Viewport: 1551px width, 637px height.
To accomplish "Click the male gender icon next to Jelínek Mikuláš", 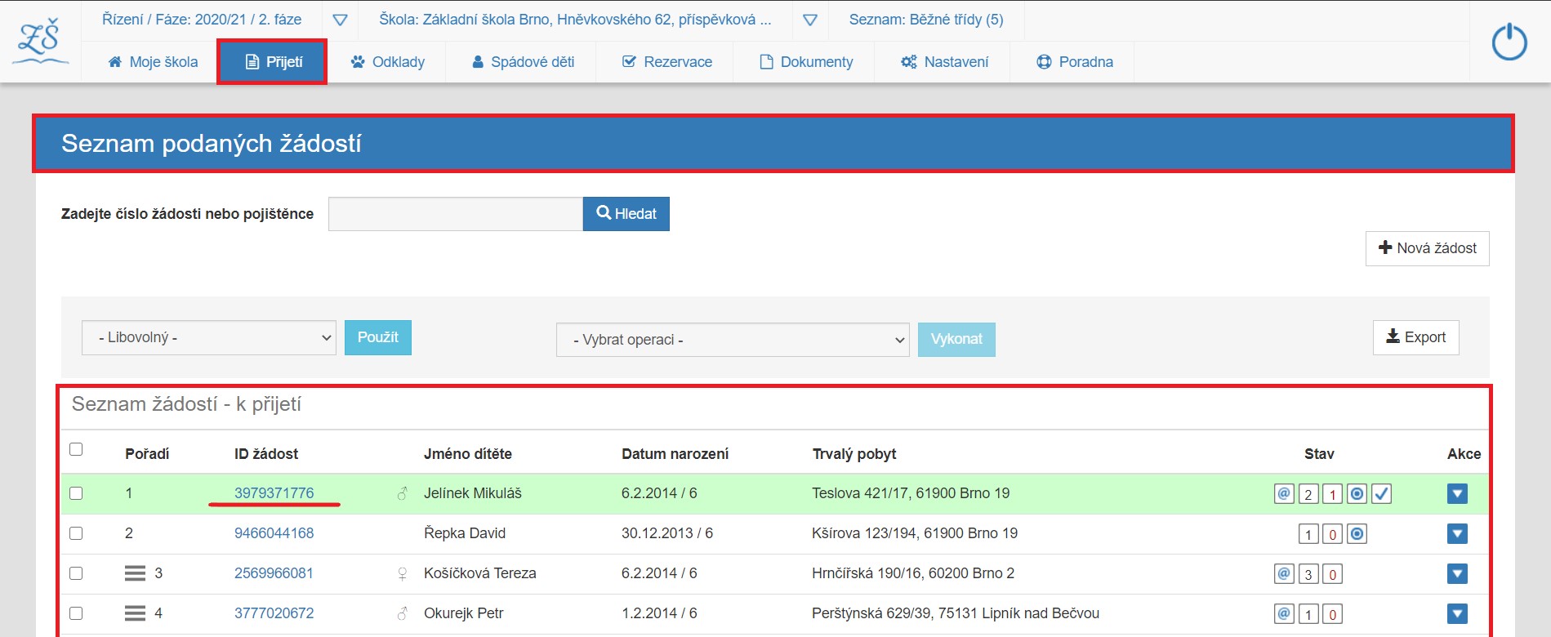I will 402,493.
